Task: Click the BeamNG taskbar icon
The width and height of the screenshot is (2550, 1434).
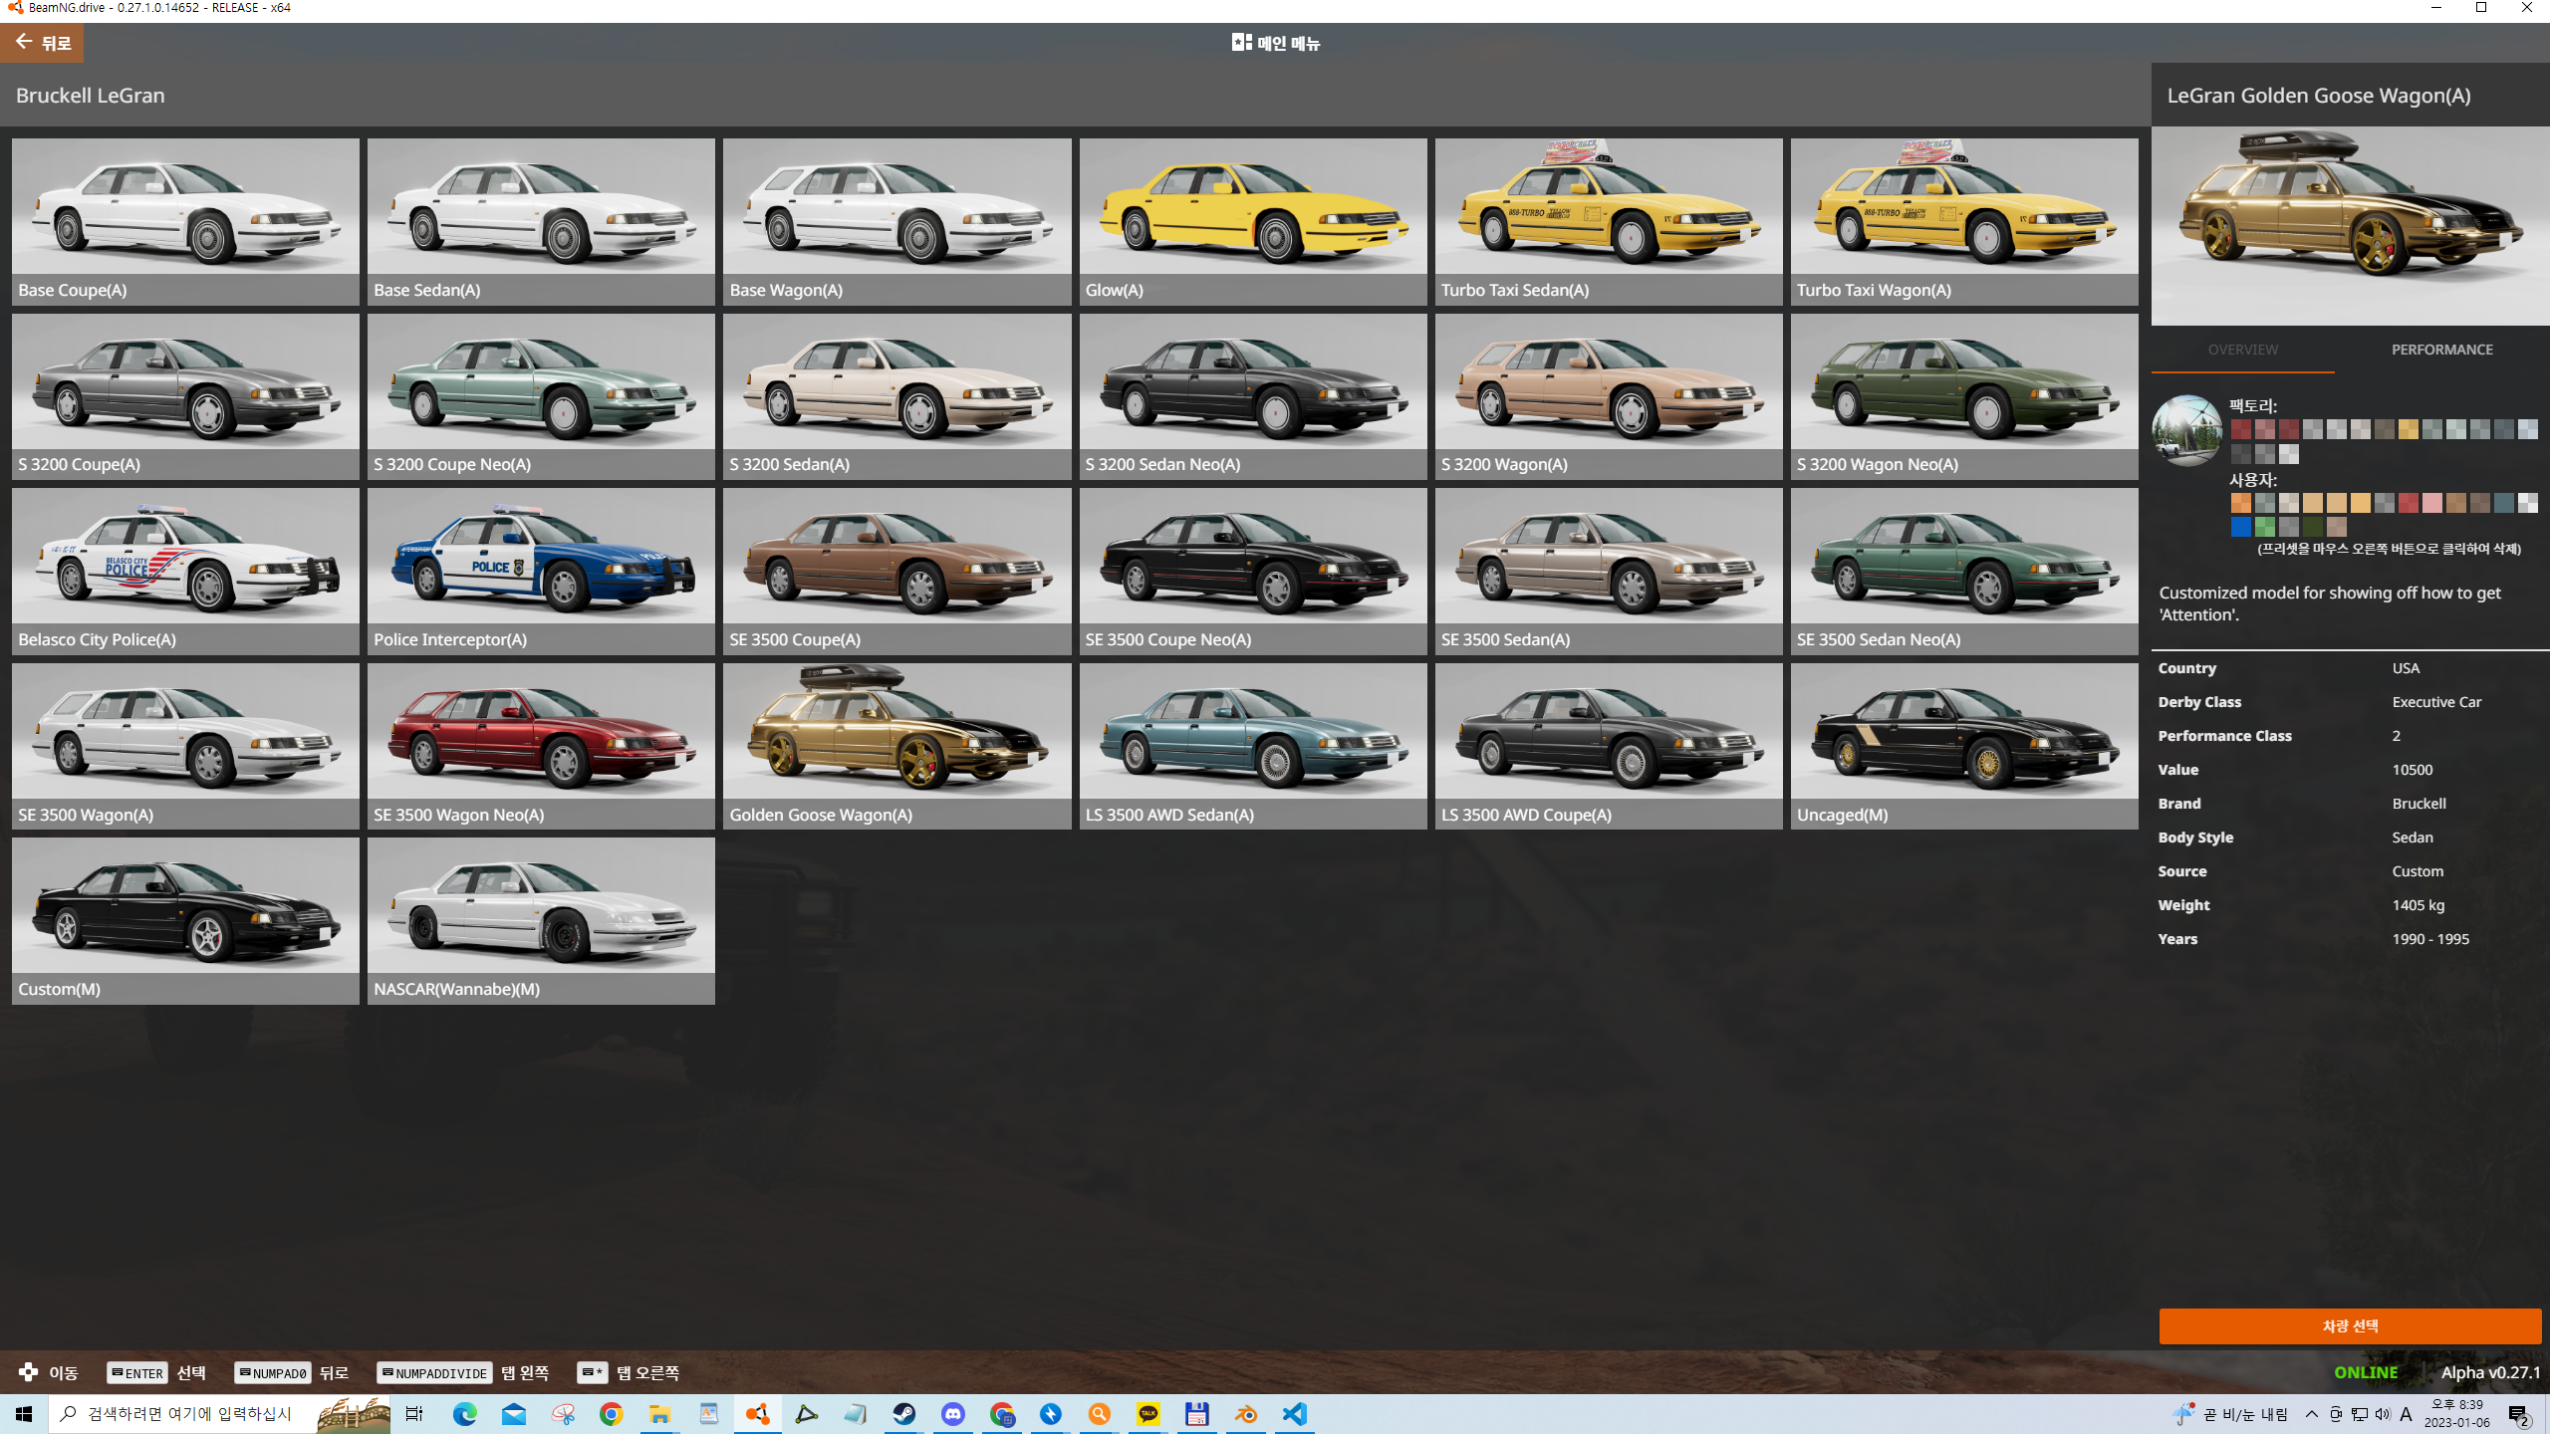Action: (x=758, y=1414)
